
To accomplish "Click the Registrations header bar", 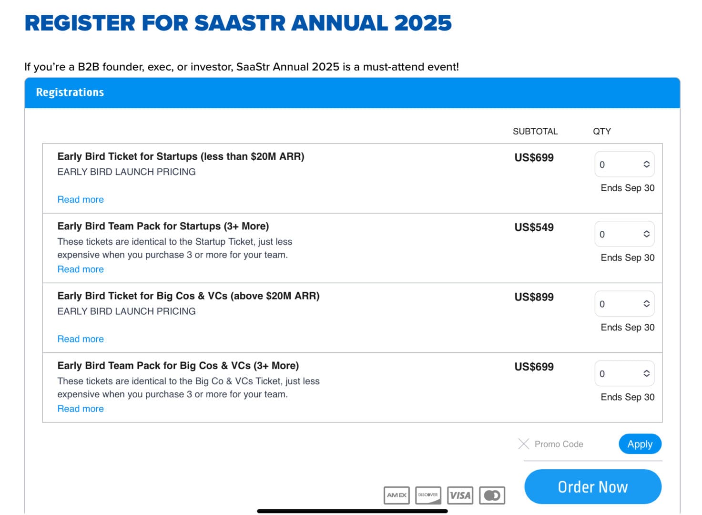I will click(x=70, y=93).
